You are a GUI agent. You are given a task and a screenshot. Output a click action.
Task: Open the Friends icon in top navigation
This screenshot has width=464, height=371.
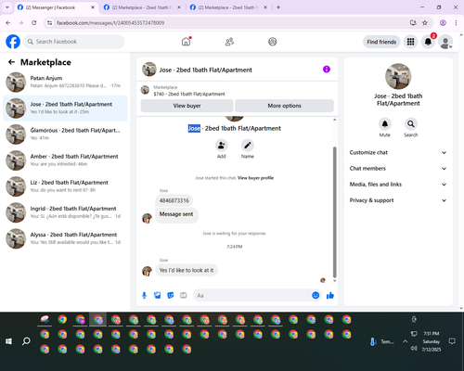[229, 42]
